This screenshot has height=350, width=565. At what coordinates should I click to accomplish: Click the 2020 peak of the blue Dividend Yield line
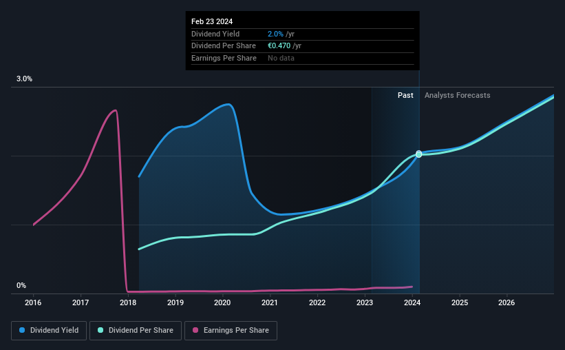pyautogui.click(x=228, y=104)
